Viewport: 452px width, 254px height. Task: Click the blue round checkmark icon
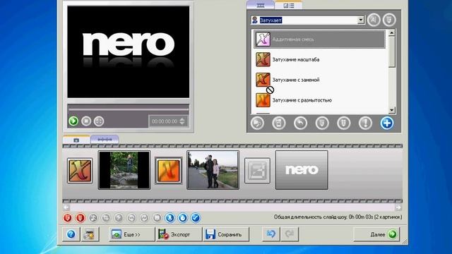tap(196, 218)
